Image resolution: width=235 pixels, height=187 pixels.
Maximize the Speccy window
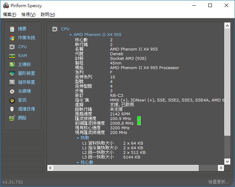pos(210,5)
